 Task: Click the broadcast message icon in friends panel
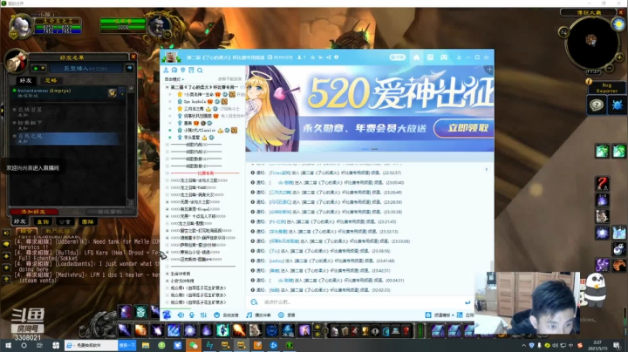point(129,69)
